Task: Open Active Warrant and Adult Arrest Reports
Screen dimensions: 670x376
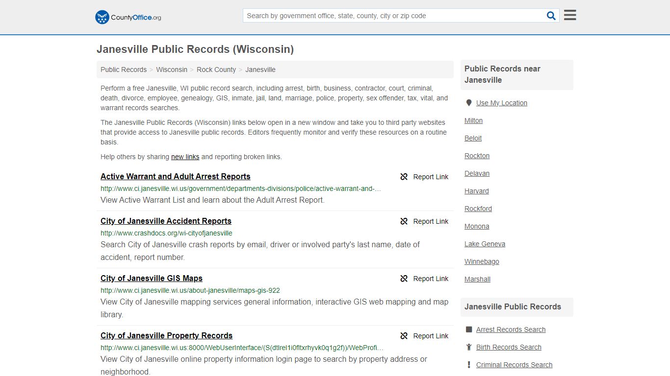Action: (176, 176)
